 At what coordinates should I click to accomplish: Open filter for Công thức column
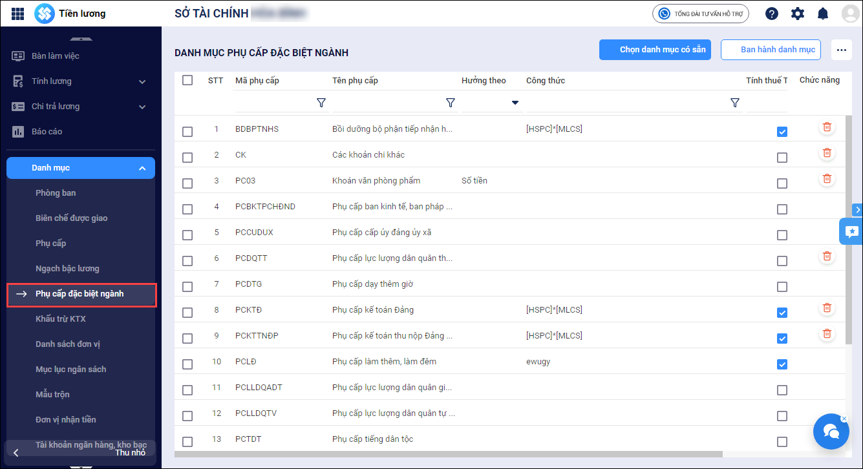734,103
